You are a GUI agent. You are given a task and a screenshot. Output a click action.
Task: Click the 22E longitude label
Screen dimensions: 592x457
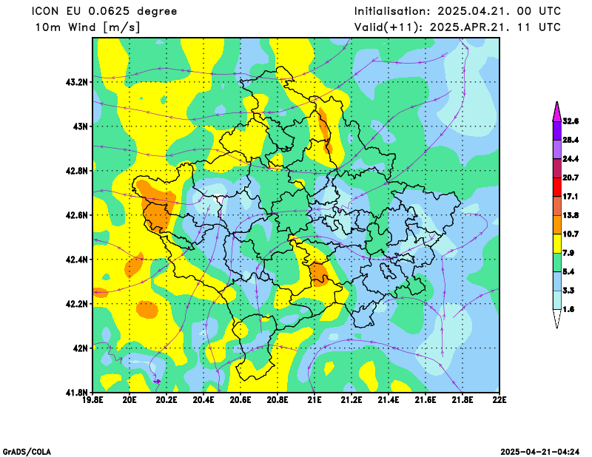(499, 399)
